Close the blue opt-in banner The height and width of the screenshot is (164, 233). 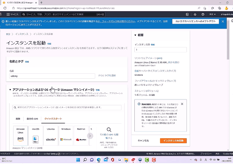223,21
